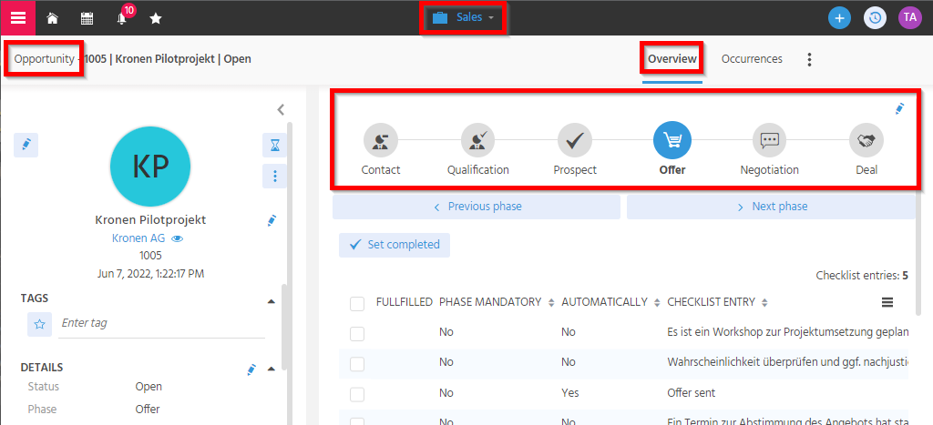Open favorites star in top bar
Image resolution: width=933 pixels, height=425 pixels.
point(156,18)
